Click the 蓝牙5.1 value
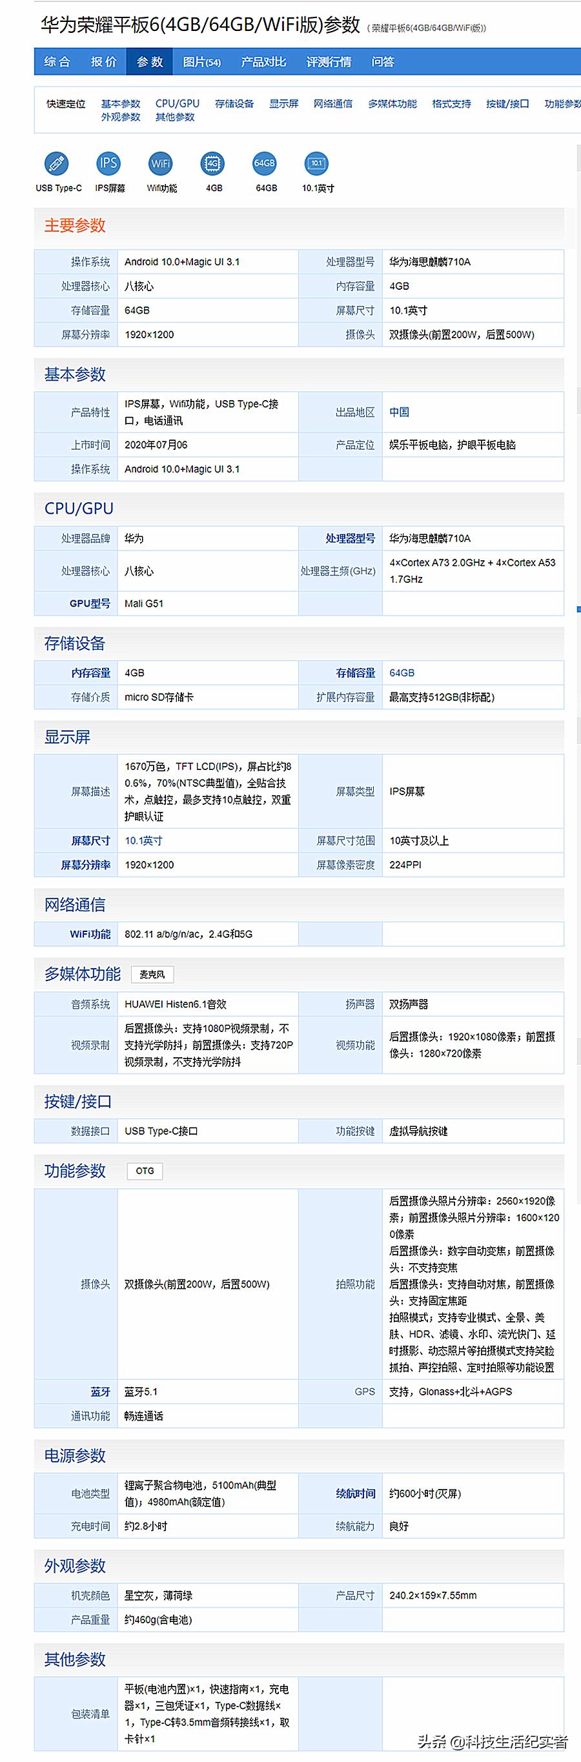 coord(141,1392)
